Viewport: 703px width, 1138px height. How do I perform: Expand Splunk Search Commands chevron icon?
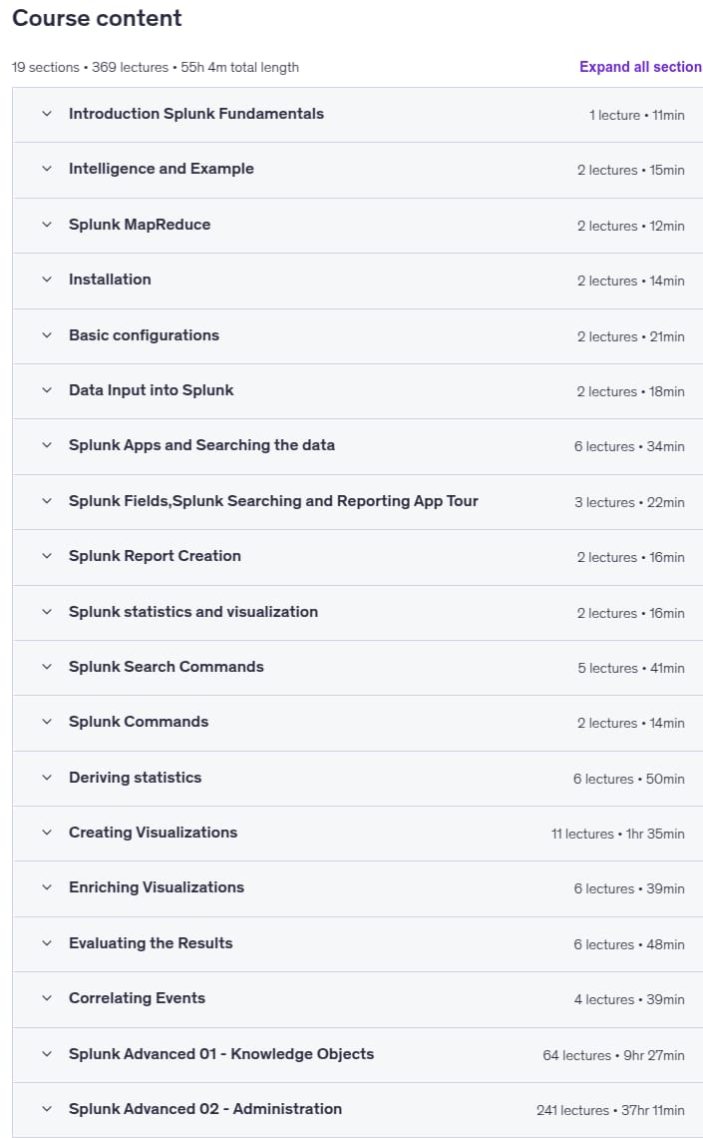coord(47,667)
